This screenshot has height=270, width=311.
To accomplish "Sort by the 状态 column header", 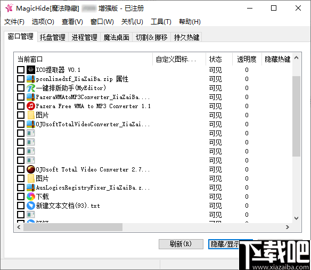I will pos(219,59).
